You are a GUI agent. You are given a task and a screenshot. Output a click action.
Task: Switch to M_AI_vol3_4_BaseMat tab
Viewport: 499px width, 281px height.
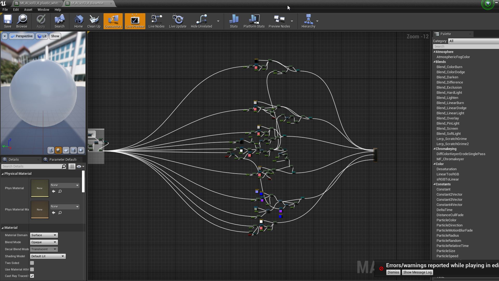[x=87, y=3]
